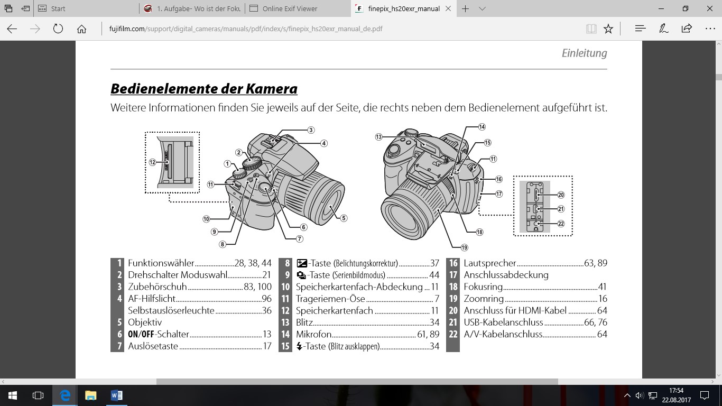722x406 pixels.
Task: Click the horizontal scrollbar thumb
Action: tap(357, 381)
